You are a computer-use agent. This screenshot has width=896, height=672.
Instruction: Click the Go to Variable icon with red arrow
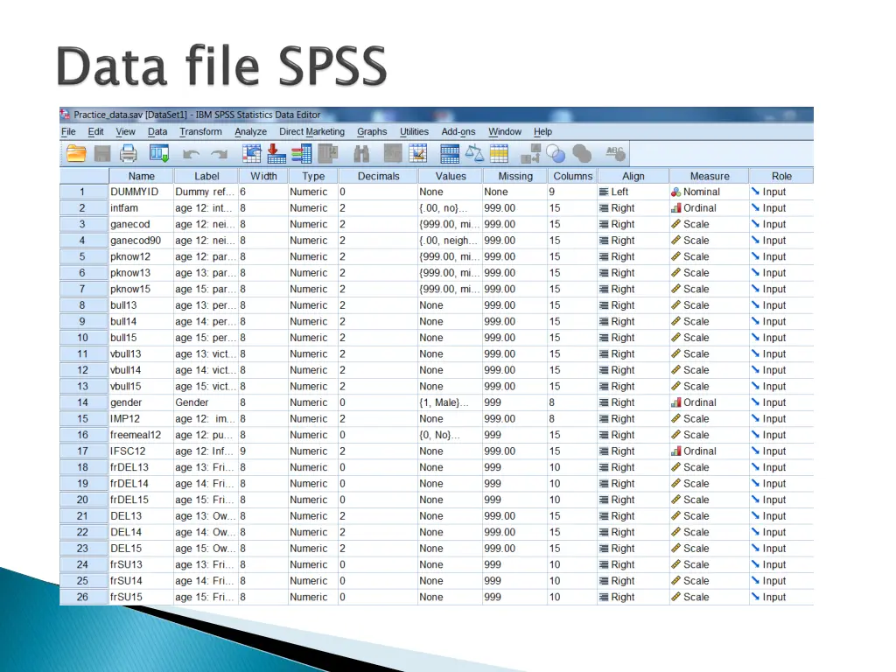pos(276,154)
